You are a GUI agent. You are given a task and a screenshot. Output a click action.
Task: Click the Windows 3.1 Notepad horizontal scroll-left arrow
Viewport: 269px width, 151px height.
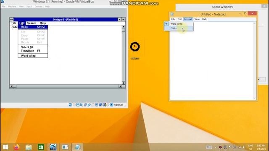coord(11,86)
